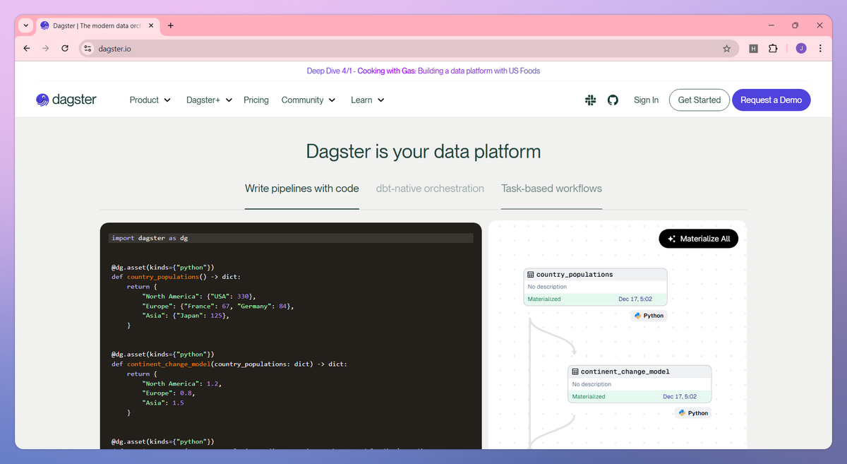Click the Dagster logo in header

click(x=66, y=100)
